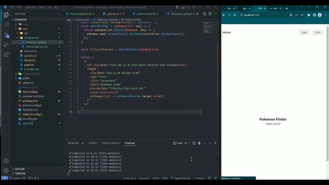Split the editor right
The image size is (329, 185).
[x=210, y=14]
